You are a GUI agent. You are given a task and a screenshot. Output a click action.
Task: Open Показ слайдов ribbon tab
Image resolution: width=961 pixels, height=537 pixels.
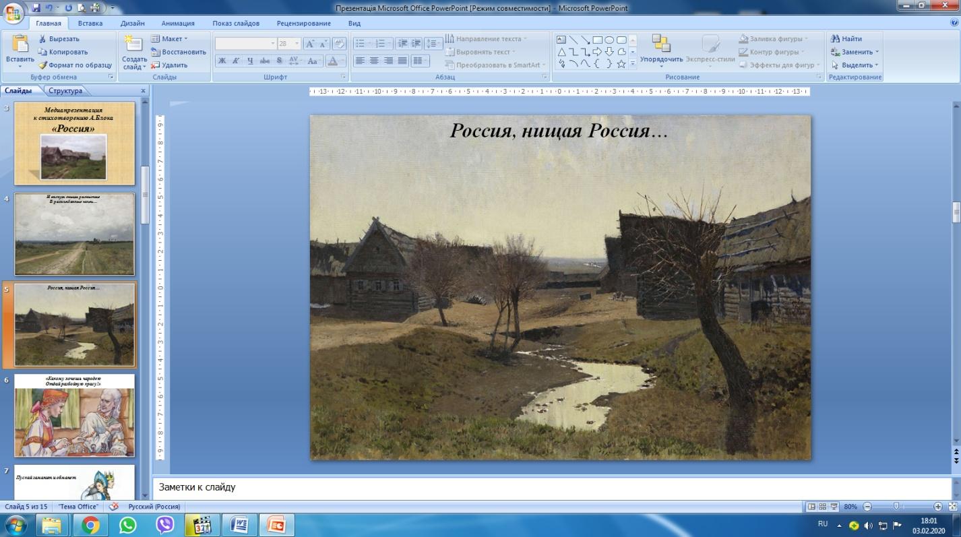[x=236, y=23]
